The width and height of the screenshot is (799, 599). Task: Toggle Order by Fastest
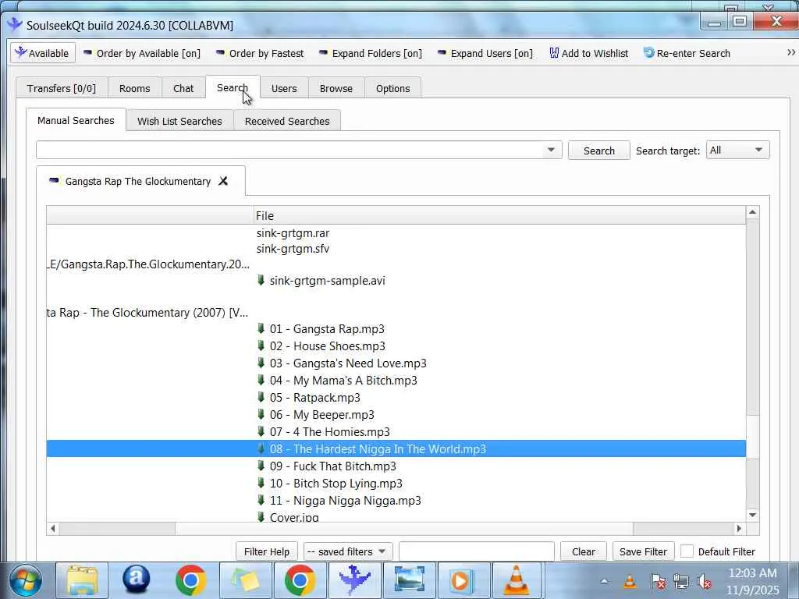(x=260, y=53)
